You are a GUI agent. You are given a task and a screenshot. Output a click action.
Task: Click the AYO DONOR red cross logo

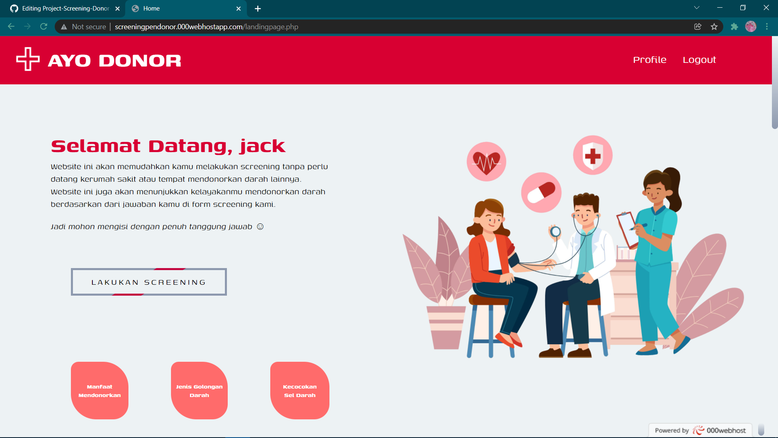27,59
